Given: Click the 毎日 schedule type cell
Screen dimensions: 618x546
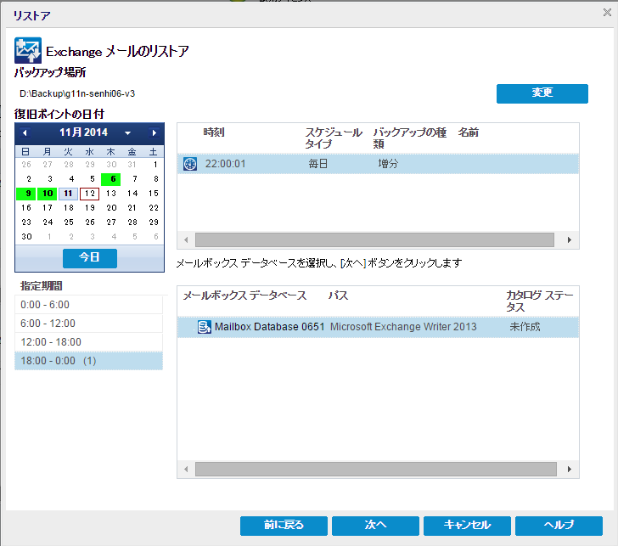Looking at the screenshot, I should pos(317,164).
